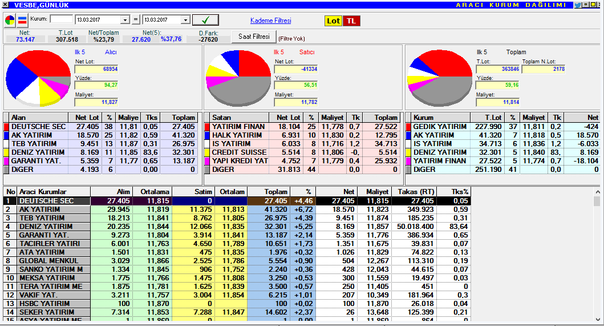Select HSBC YATIRIM row
Viewport: 604px width, 326px height.
tap(237, 304)
